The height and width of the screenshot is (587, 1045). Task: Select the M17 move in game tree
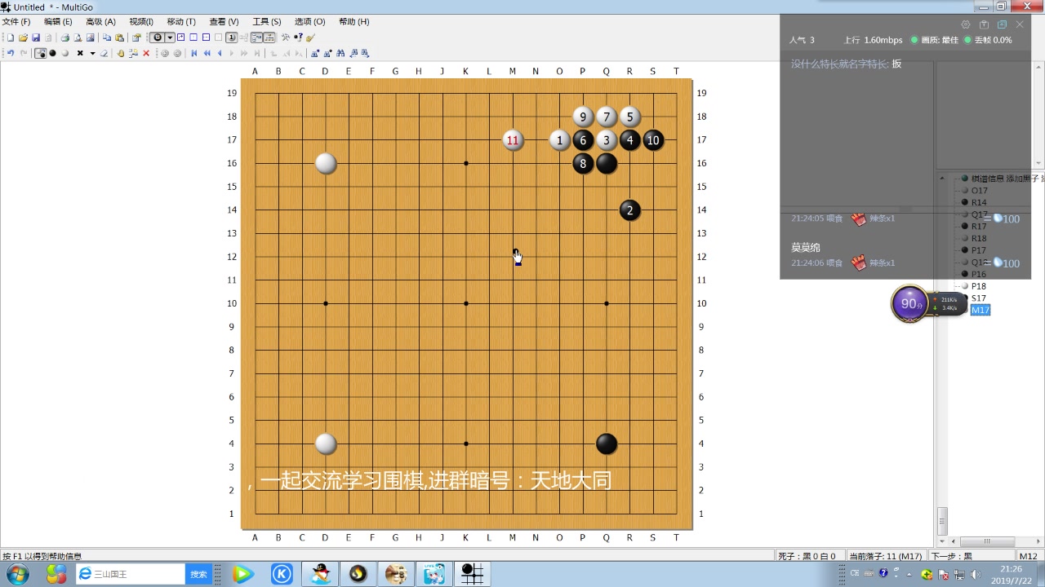[980, 310]
